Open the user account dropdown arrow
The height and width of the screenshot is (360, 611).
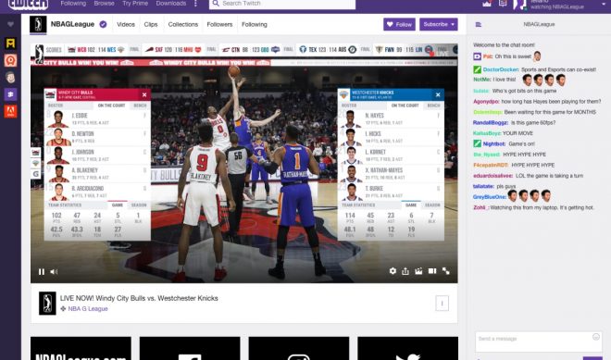605,5
